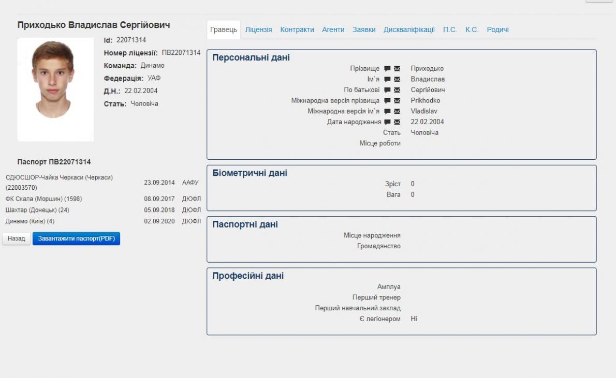The image size is (616, 378).
Task: Click Завантажити паспорт(PDF) button
Action: 76,239
